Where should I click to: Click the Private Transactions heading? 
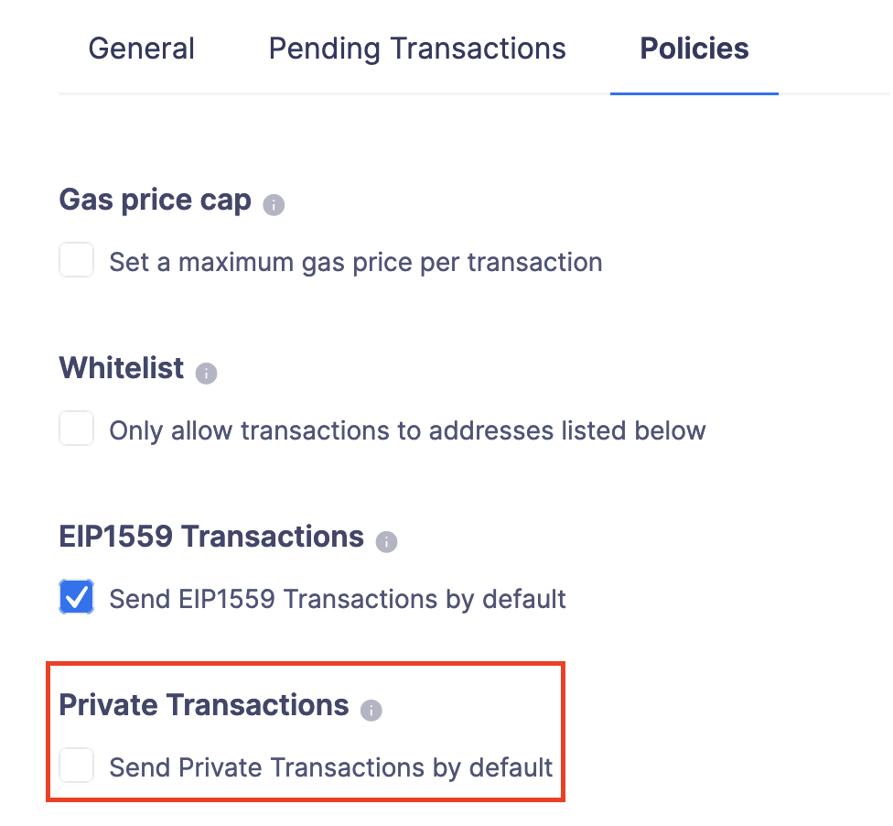click(x=203, y=705)
